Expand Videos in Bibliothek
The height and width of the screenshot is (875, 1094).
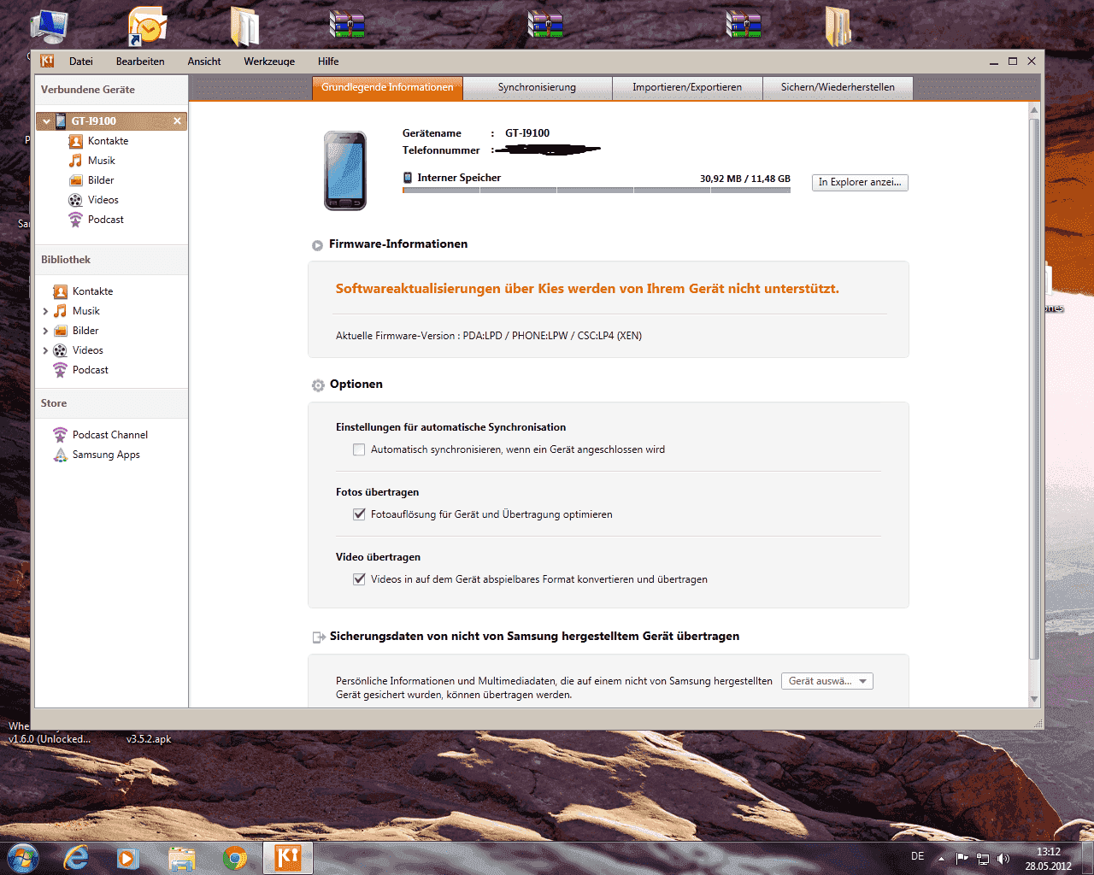point(45,350)
